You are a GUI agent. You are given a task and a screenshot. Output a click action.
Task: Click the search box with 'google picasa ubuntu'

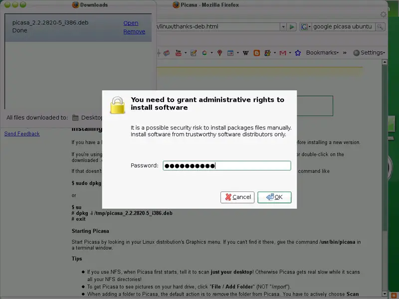(x=343, y=27)
